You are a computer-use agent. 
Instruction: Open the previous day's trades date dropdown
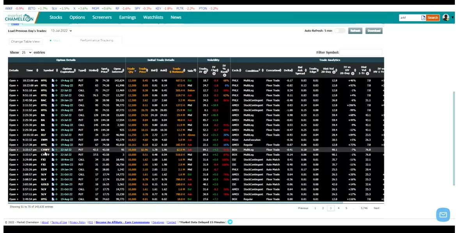(61, 31)
